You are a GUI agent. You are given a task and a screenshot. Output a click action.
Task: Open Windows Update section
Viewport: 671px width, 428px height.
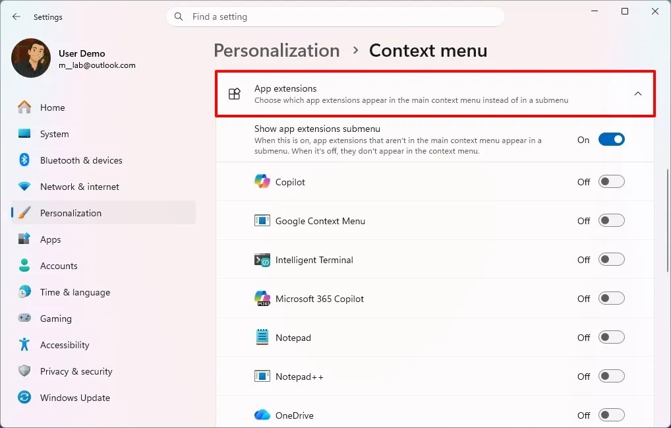coord(103,398)
